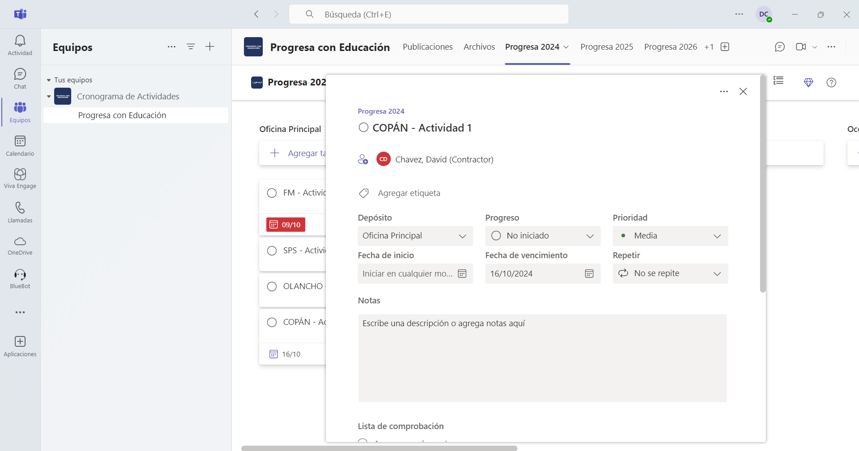This screenshot has width=859, height=451.
Task: Switch to Archivos tab
Action: [x=479, y=47]
